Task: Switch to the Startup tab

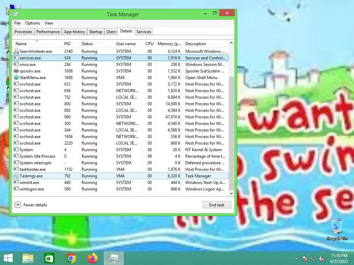Action: click(96, 31)
